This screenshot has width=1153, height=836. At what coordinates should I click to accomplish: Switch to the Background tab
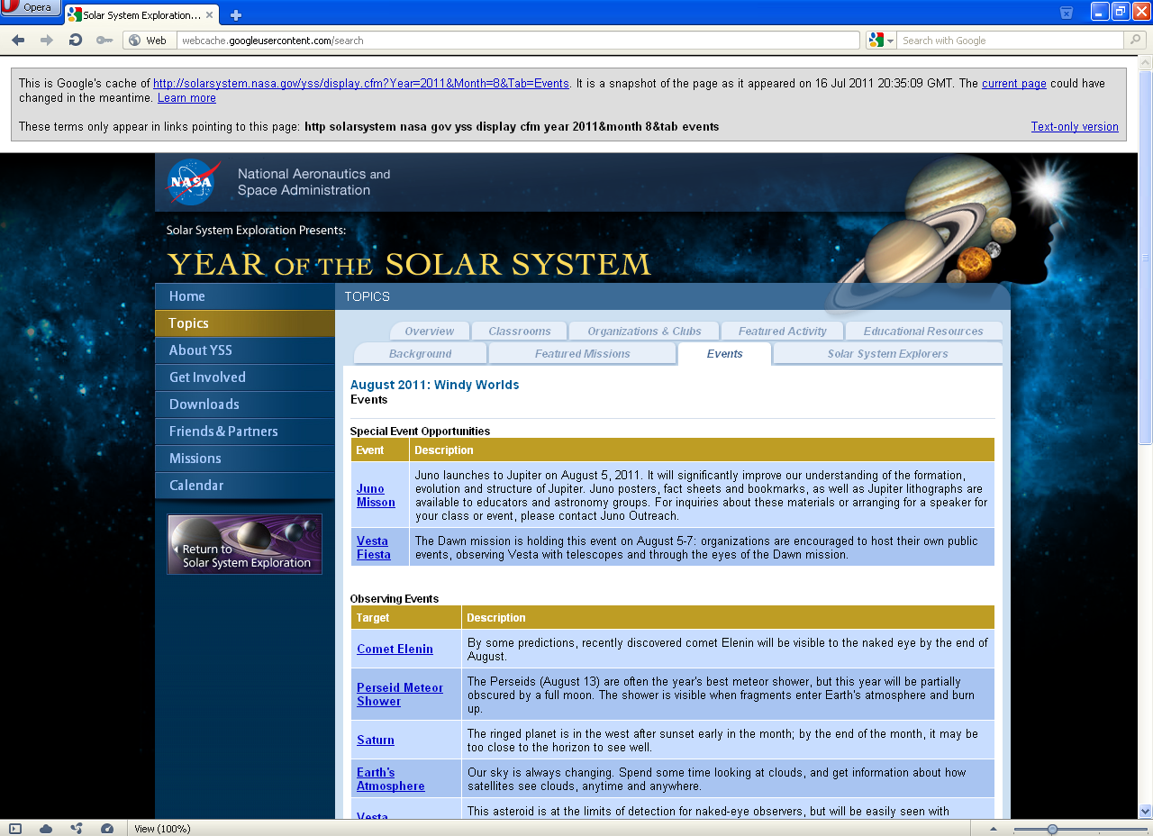pos(421,354)
